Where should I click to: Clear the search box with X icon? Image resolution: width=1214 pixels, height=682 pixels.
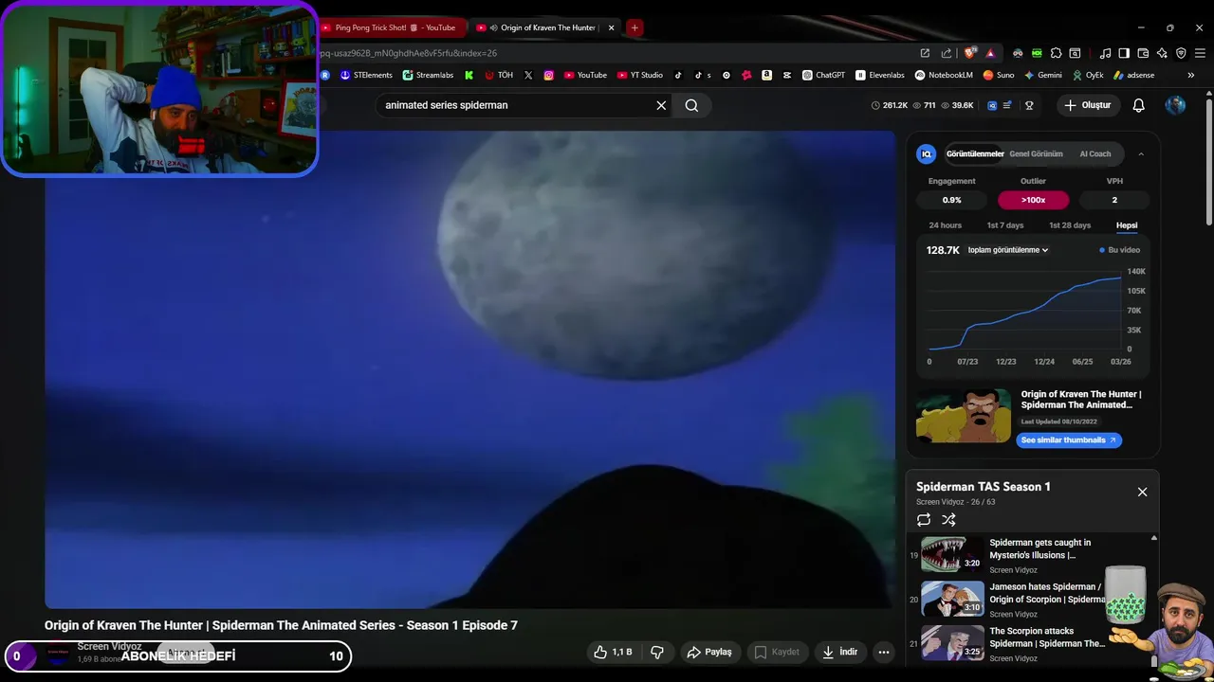(x=661, y=105)
